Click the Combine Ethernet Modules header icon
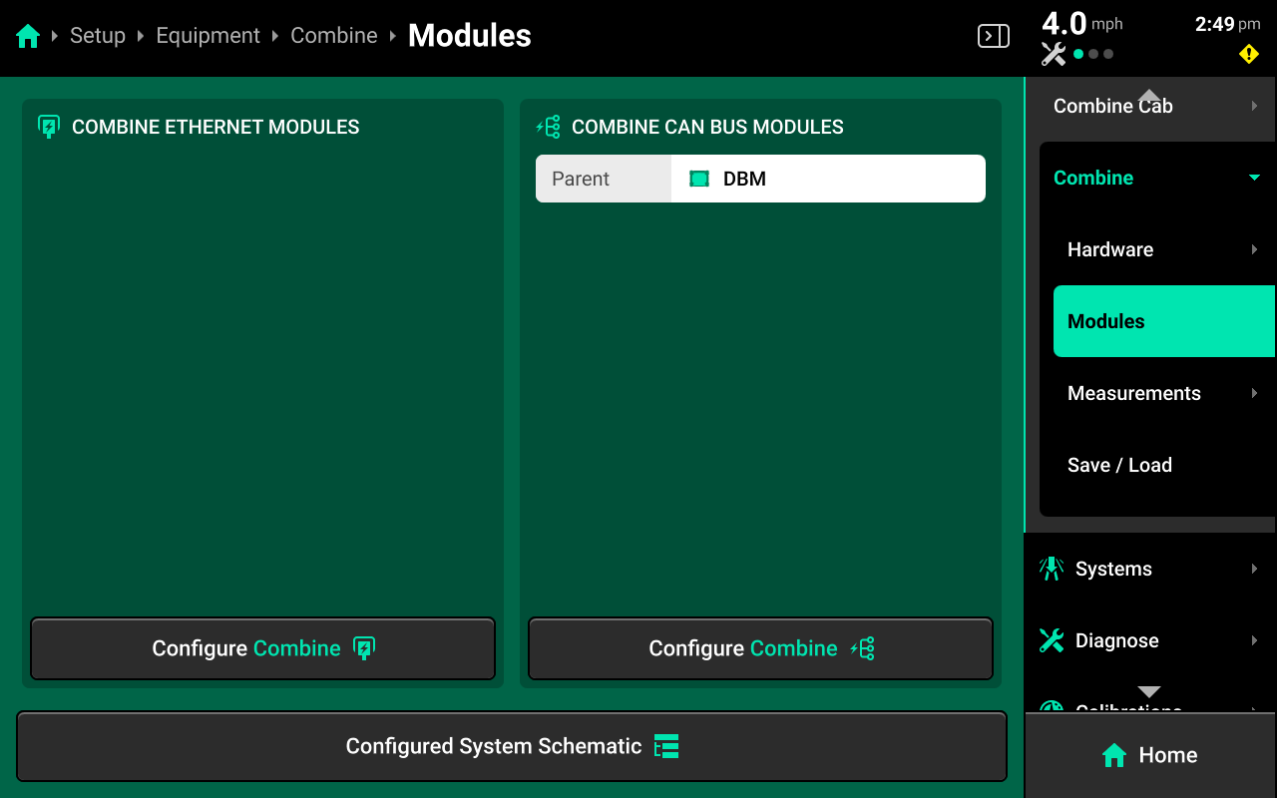1277x798 pixels. (x=48, y=127)
